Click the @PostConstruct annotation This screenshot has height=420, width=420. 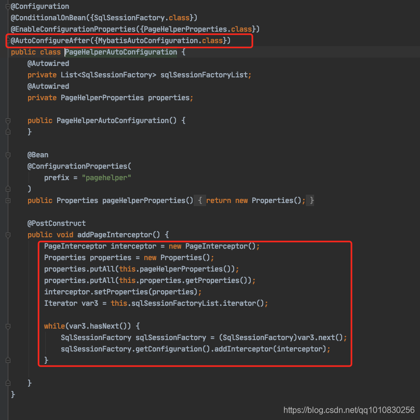(57, 223)
